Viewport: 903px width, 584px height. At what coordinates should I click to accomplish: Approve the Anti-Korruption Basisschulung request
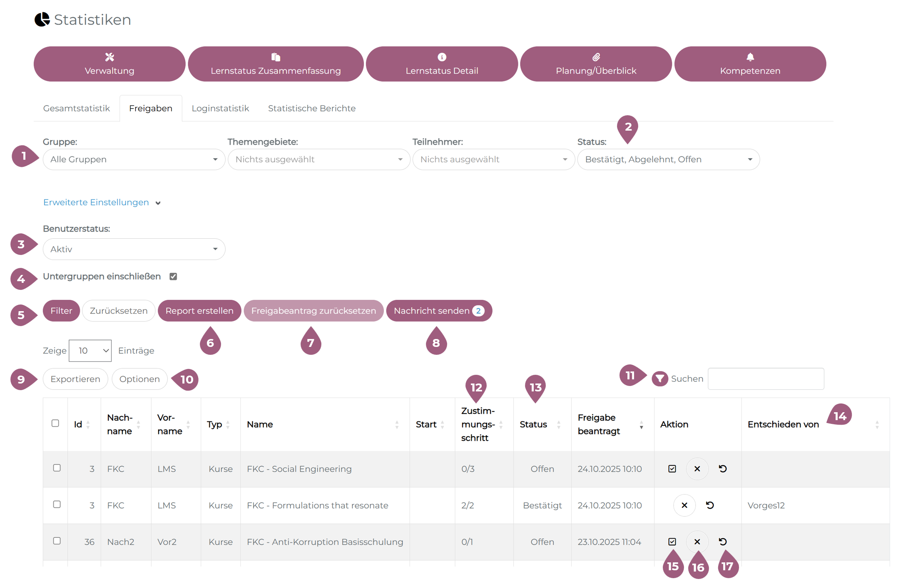click(672, 542)
